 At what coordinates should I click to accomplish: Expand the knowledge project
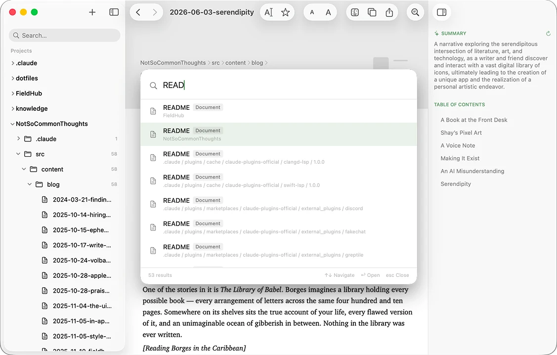coord(13,109)
